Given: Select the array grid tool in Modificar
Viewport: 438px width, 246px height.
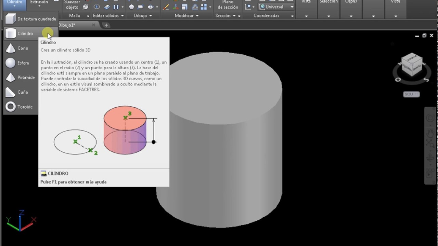Looking at the screenshot, I should (204, 7).
